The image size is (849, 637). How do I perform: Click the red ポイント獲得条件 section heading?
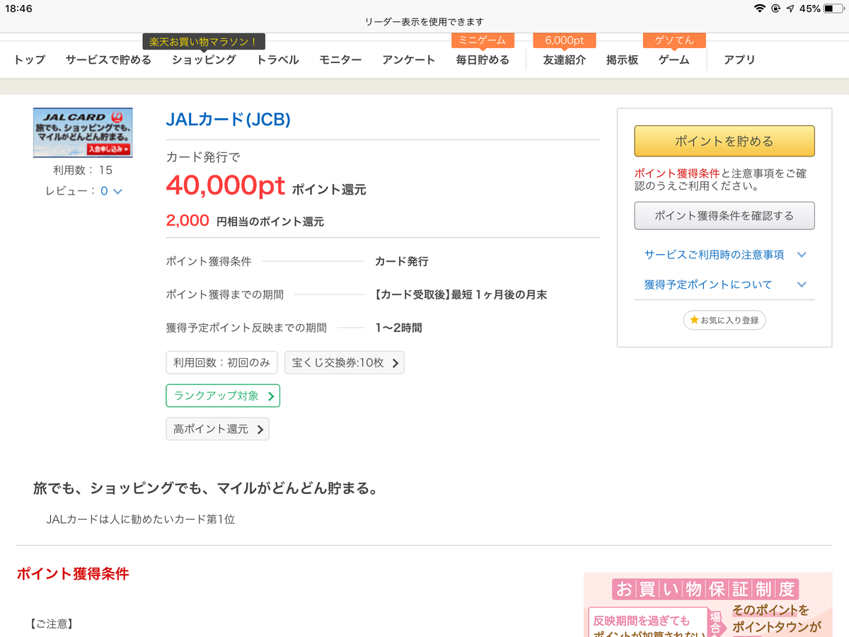(x=73, y=574)
